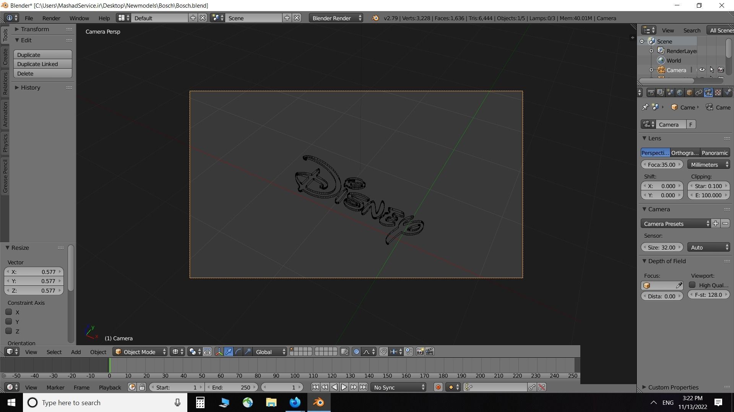Click the selectable cursor icon for Camera row

[711, 70]
